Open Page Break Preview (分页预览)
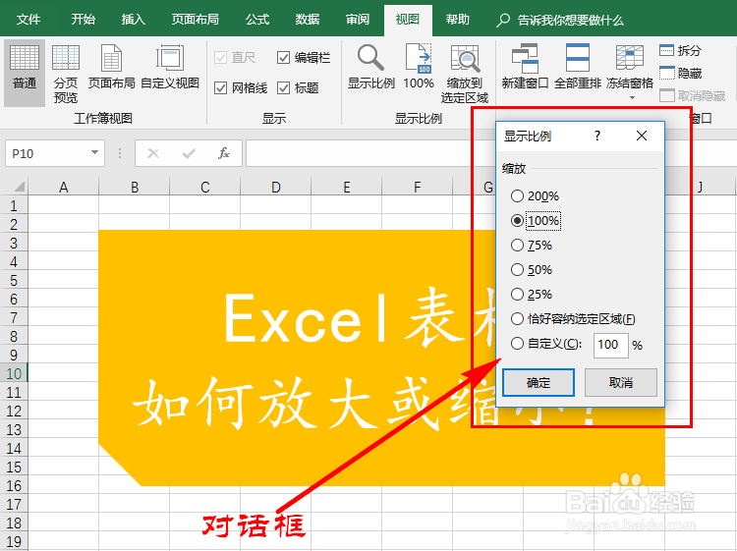 pos(65,74)
